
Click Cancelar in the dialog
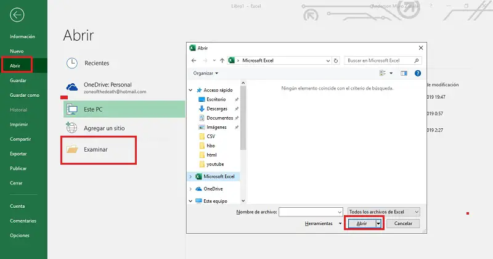point(403,223)
